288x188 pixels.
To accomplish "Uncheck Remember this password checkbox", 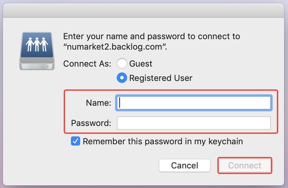I will [x=76, y=141].
